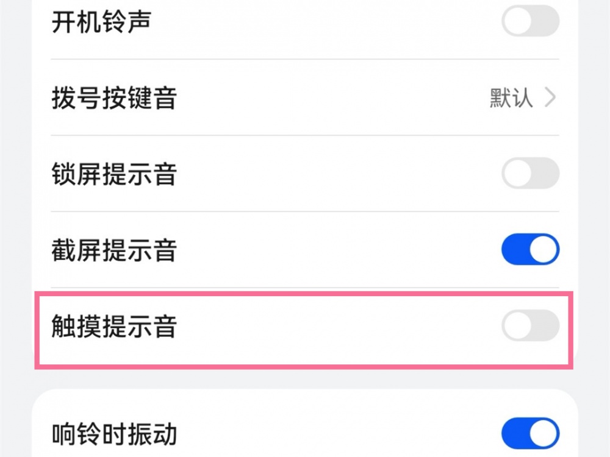Click blue track of 响铃时振动 switch
610x457 pixels.
(x=514, y=433)
